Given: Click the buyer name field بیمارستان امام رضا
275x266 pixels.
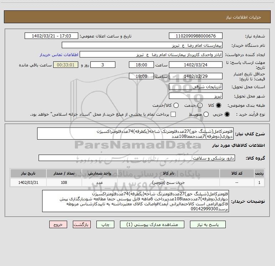Looking at the screenshot, I should [x=142, y=45].
